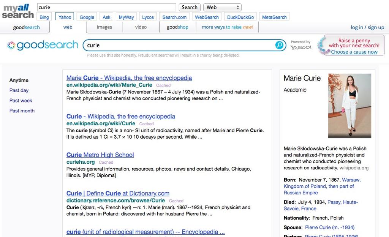Click the magnifier search icon in goodsearch box
The width and height of the screenshot is (389, 237).
coord(279,45)
